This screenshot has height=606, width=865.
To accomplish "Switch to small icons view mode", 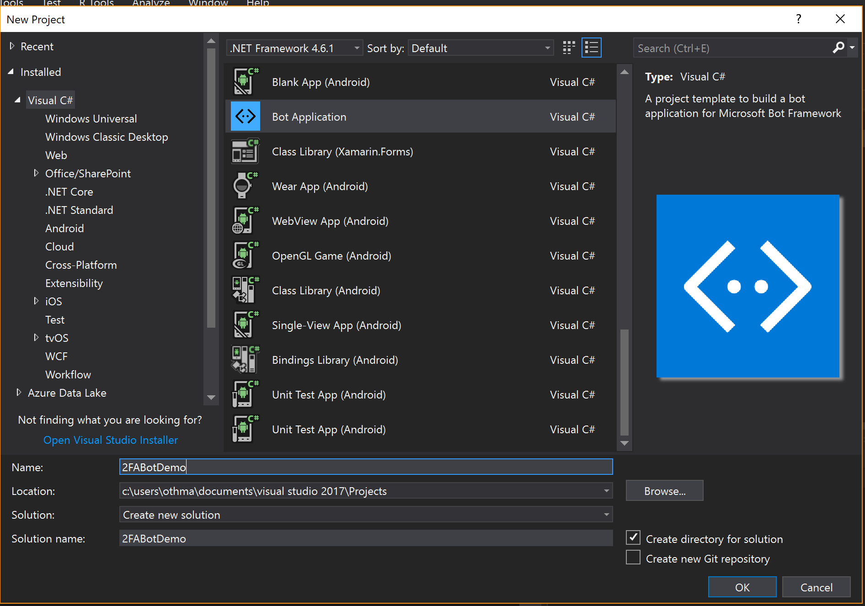I will [568, 47].
